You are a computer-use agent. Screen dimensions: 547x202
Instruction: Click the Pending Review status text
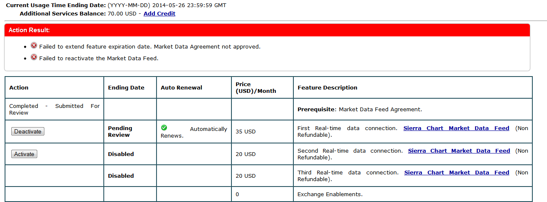[120, 132]
